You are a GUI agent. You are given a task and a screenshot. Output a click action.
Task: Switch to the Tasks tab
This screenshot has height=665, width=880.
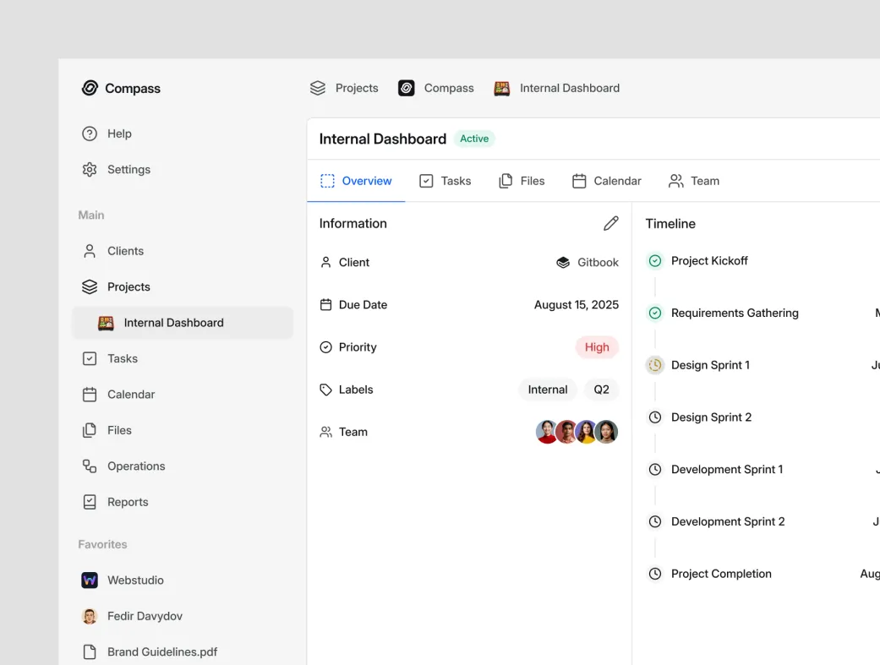(445, 181)
